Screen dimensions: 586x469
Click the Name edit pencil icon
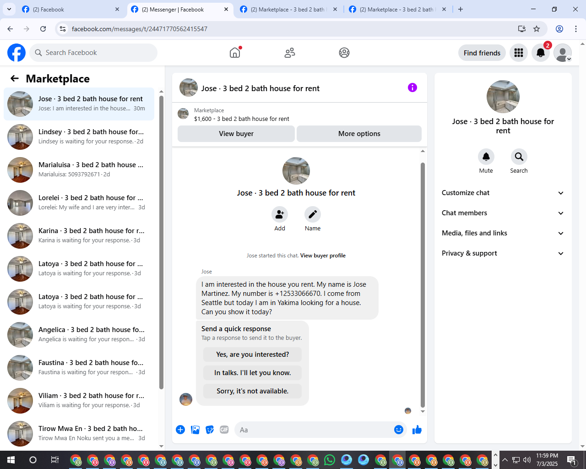click(x=313, y=214)
